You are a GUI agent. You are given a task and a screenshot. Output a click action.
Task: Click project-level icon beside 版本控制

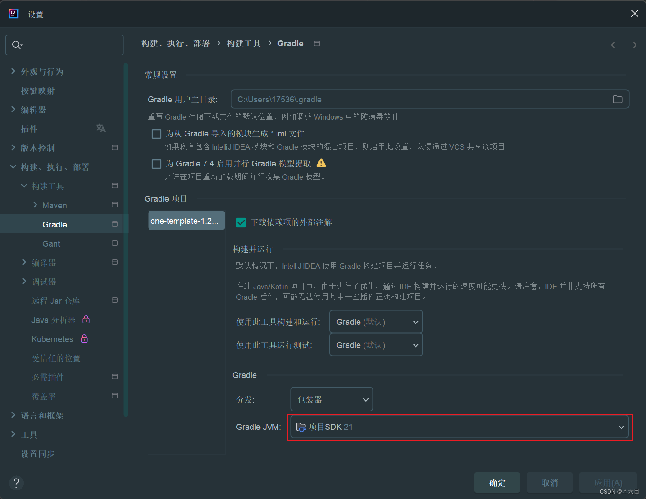[115, 147]
